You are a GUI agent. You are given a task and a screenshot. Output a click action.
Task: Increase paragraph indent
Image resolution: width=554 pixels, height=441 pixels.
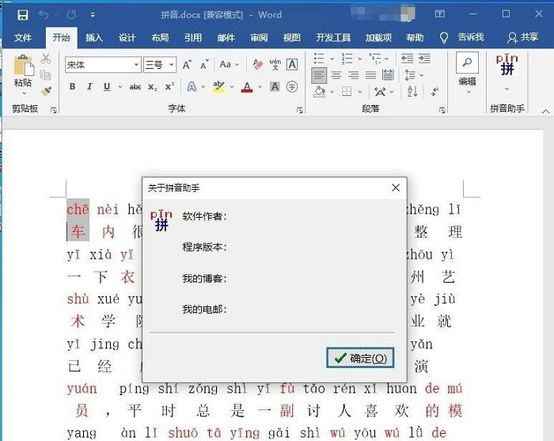tap(424, 59)
